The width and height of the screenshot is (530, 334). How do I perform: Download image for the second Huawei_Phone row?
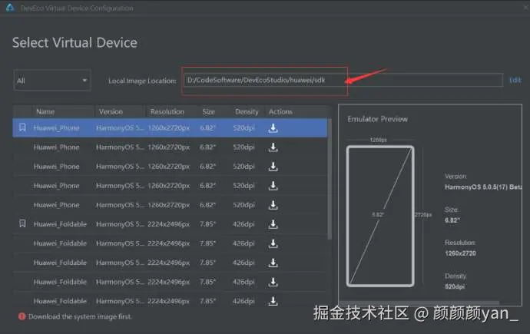click(x=273, y=147)
